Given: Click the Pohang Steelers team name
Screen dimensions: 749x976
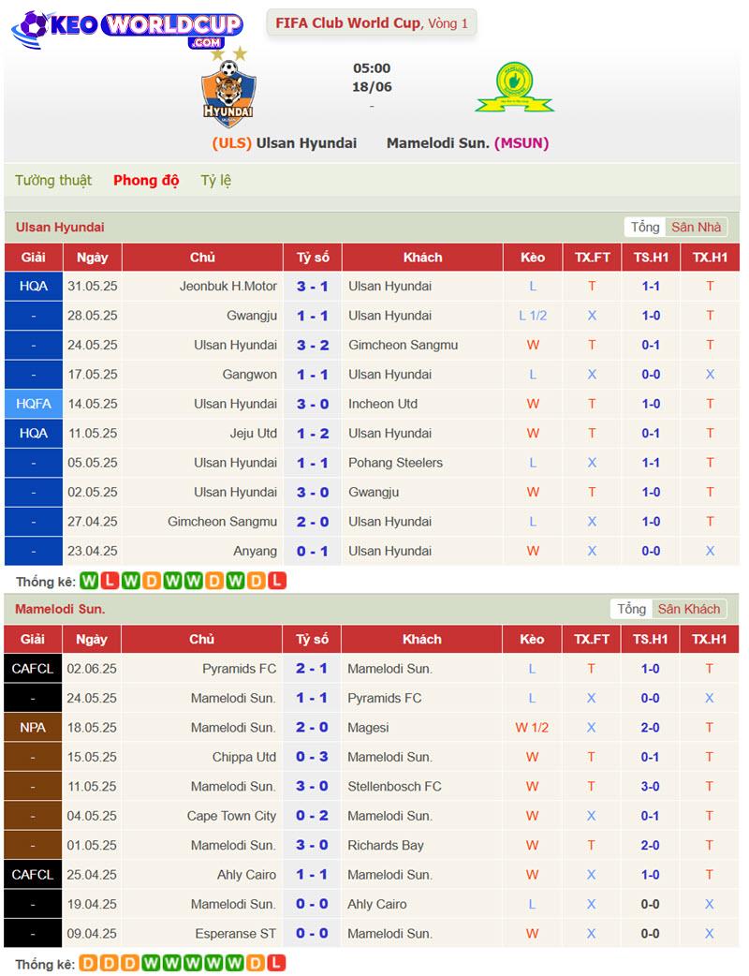Looking at the screenshot, I should [396, 463].
